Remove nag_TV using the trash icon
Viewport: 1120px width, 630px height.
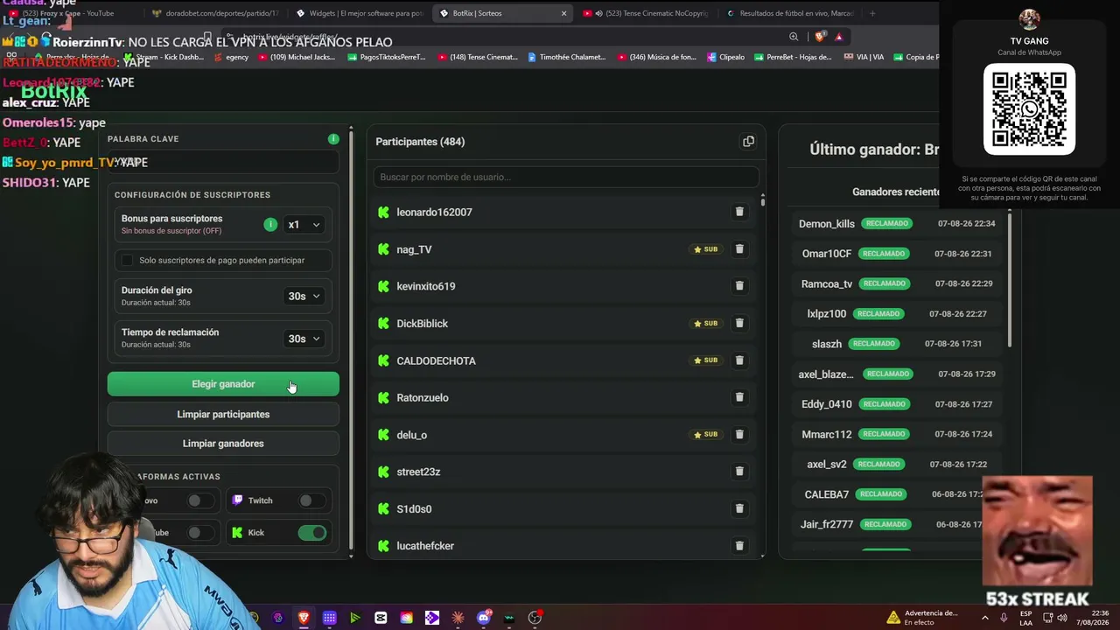point(739,249)
